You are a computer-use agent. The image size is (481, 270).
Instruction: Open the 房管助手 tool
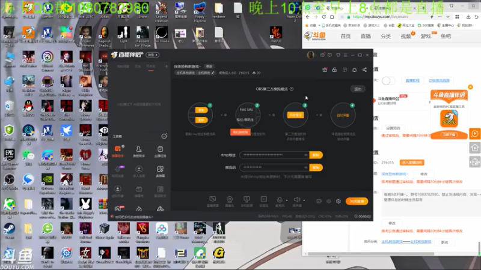pos(139,151)
